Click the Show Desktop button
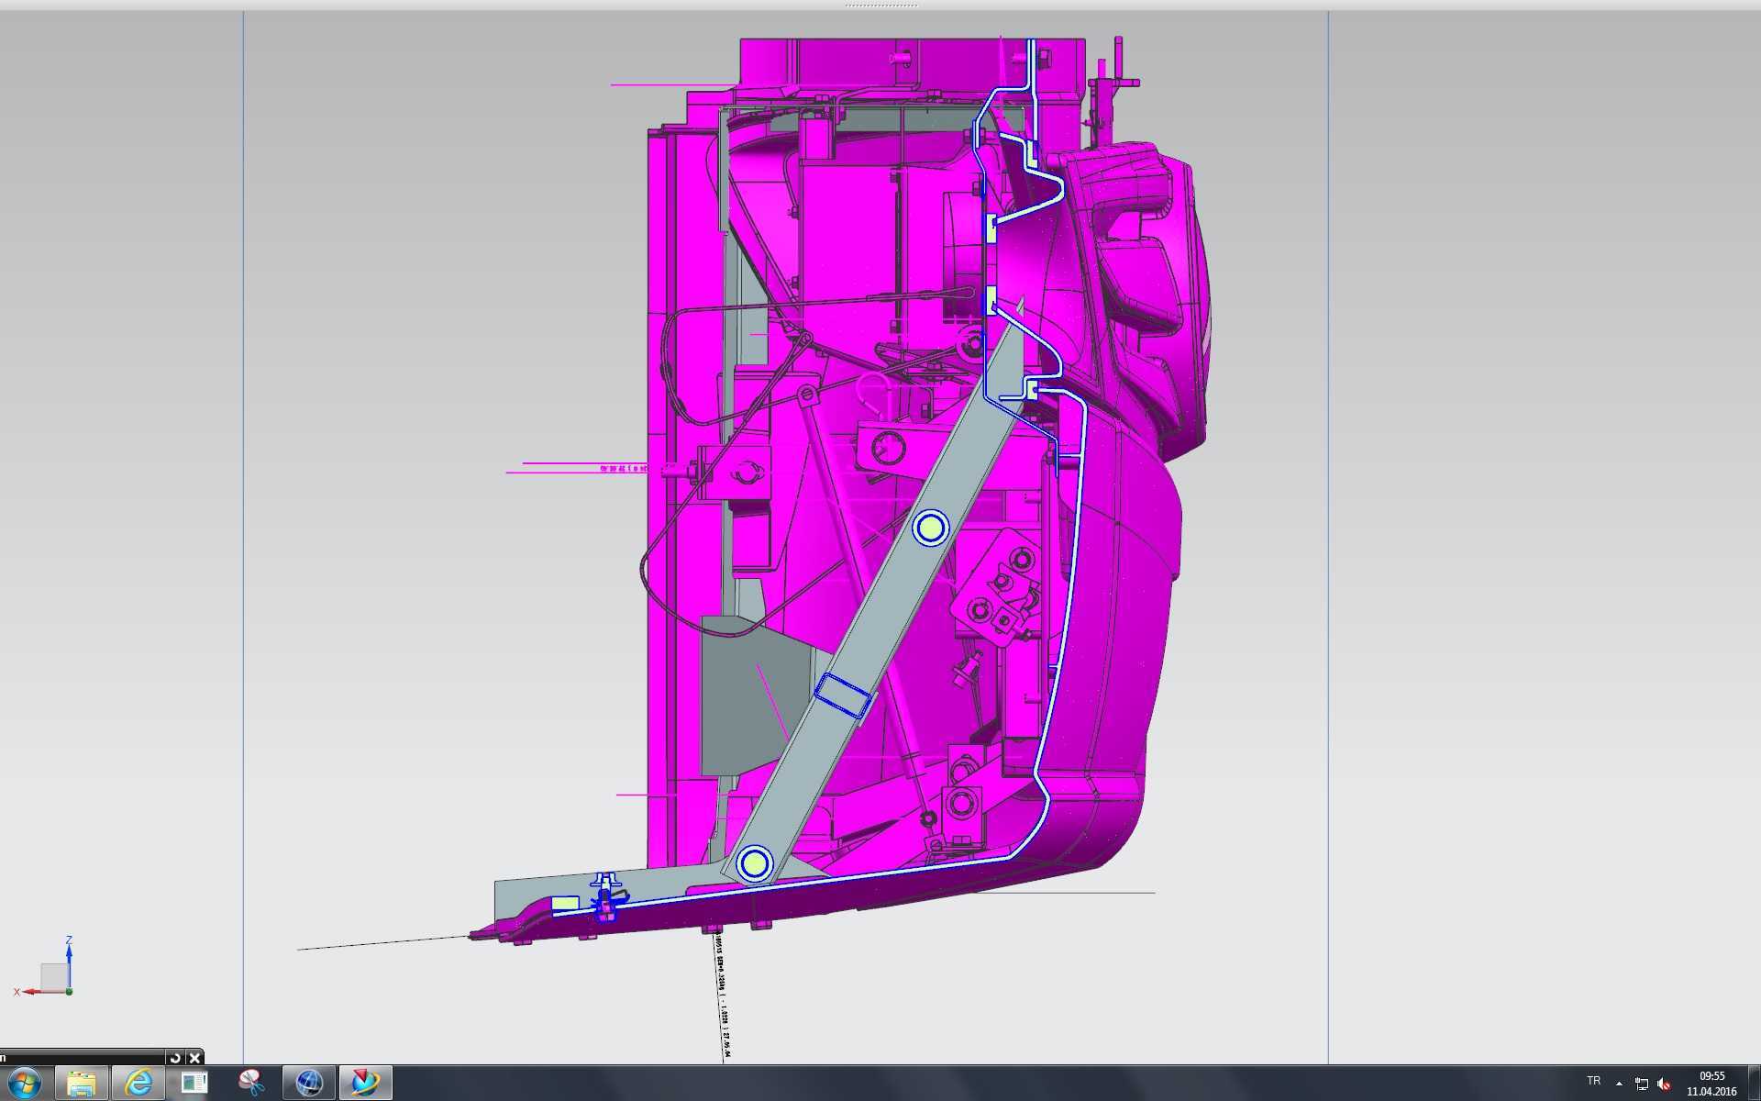1761x1101 pixels. point(1754,1084)
